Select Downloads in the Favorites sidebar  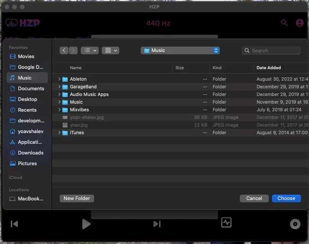[x=27, y=153]
